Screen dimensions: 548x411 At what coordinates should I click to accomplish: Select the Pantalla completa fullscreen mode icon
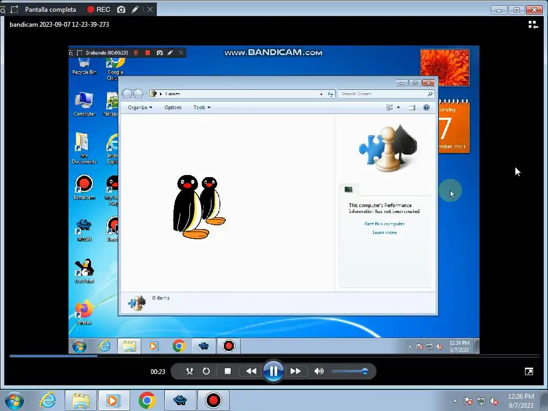point(14,10)
